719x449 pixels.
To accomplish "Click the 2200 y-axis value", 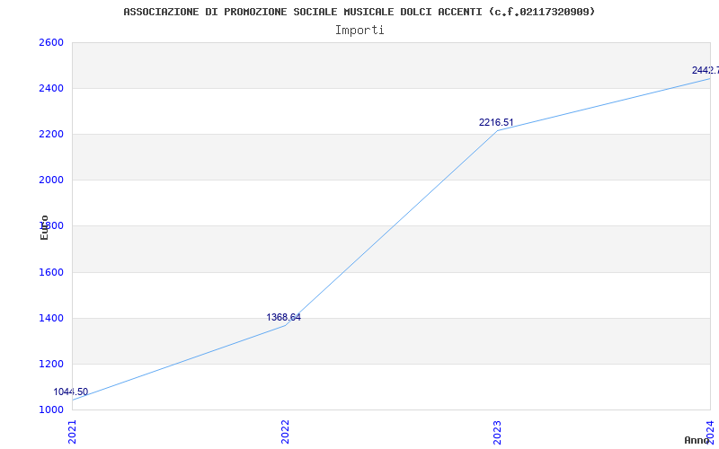I will [51, 134].
